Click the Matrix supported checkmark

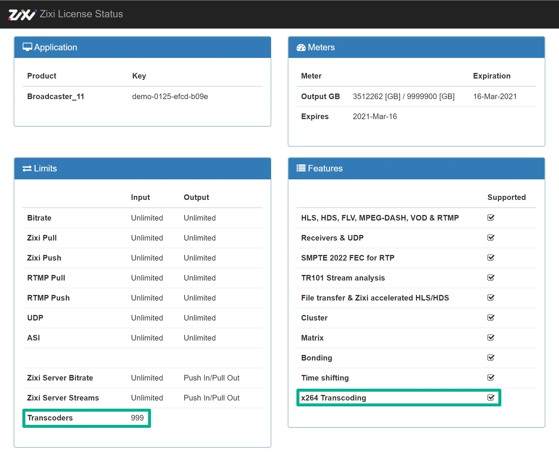coord(491,338)
